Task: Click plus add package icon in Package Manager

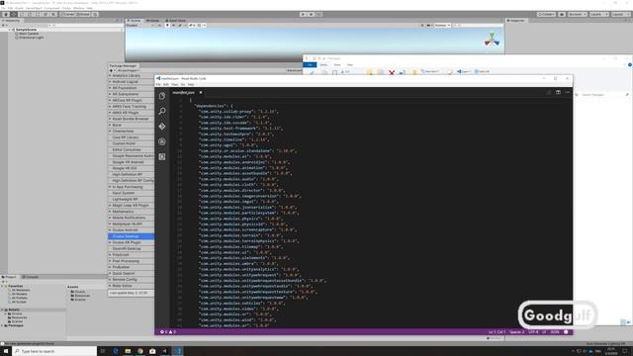Action: click(x=112, y=70)
